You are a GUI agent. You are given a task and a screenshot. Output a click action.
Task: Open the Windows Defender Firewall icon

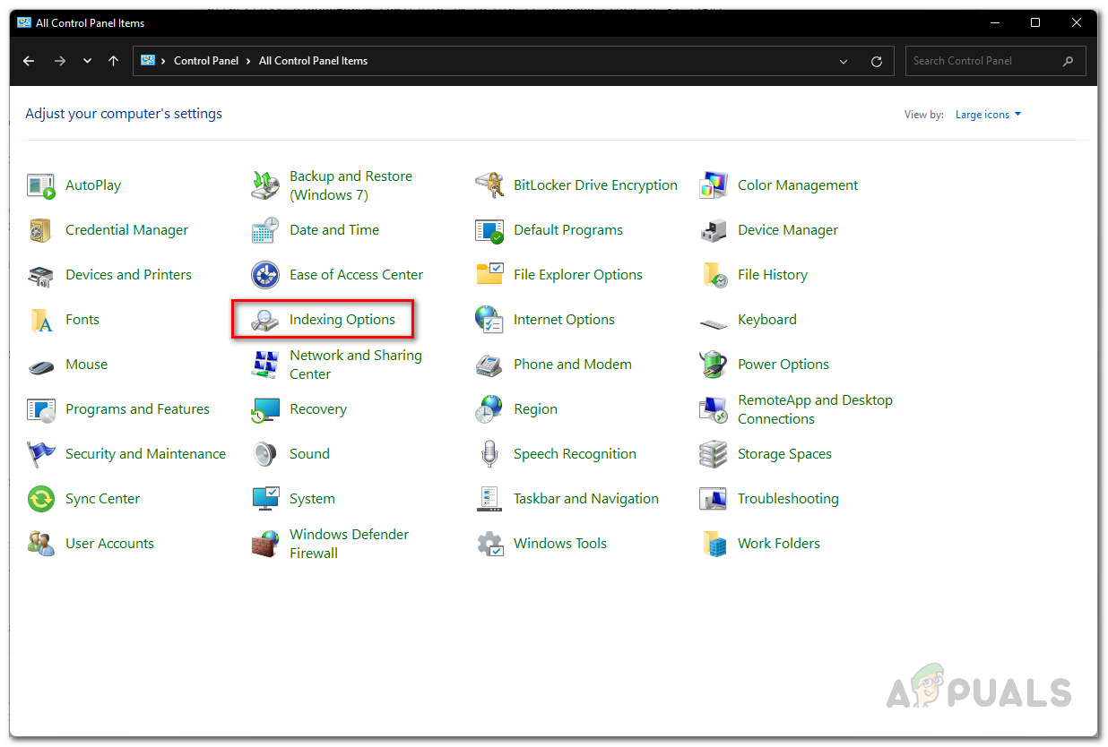tap(265, 544)
